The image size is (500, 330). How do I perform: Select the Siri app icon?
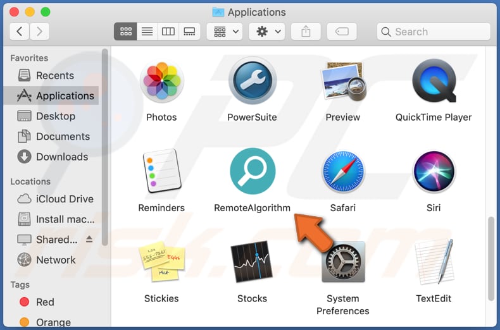434,172
